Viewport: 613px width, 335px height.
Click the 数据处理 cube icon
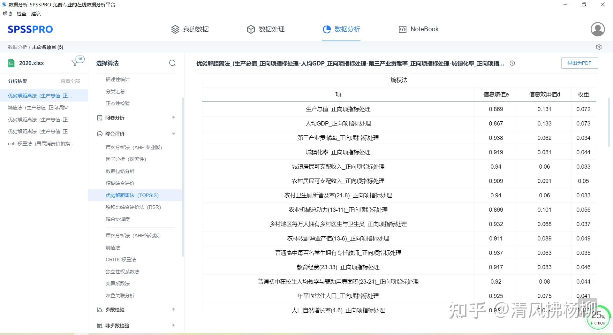click(251, 29)
